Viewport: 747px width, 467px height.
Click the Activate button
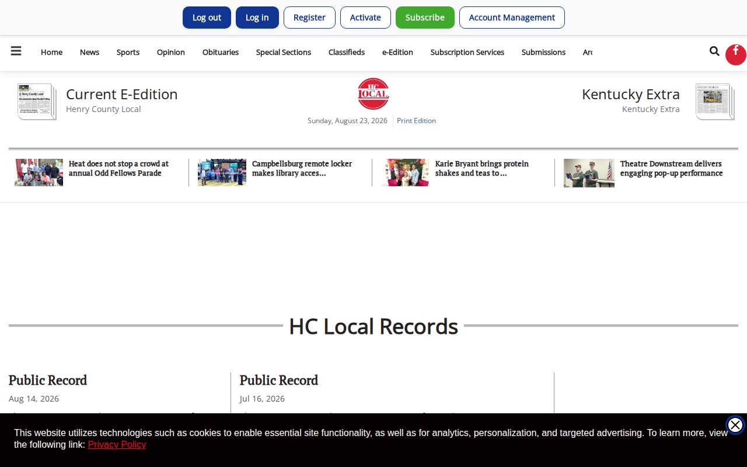(x=365, y=18)
